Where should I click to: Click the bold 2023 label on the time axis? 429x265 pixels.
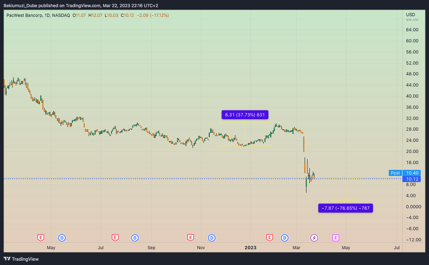click(x=250, y=247)
